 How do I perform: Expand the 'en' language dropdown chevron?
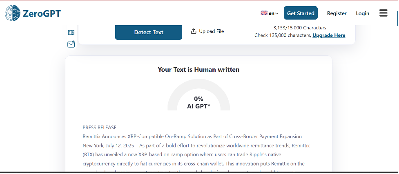(x=277, y=13)
